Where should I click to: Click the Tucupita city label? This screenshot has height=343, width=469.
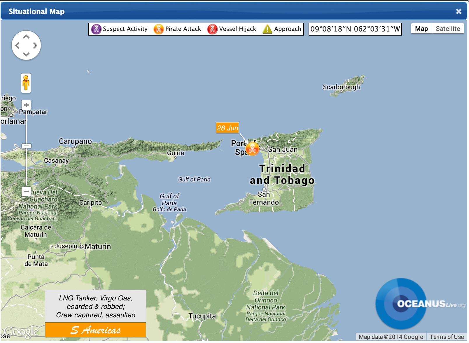[202, 316]
